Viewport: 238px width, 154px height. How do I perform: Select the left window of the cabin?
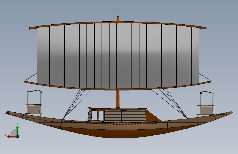(94, 116)
